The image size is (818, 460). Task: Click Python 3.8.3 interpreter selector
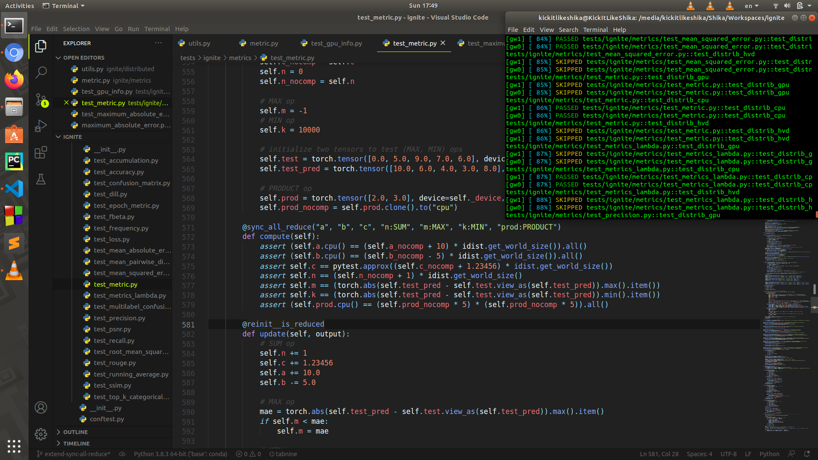pos(180,454)
